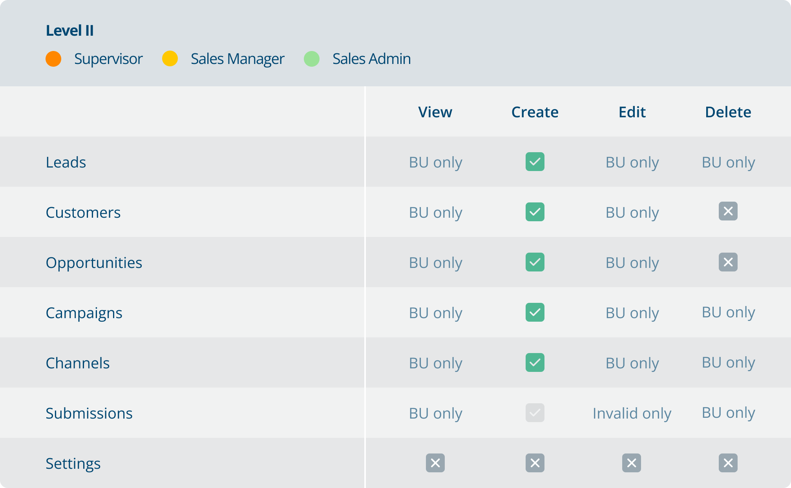Toggle the Customers Create green checkbox
Screen dimensions: 791x488
coord(535,212)
